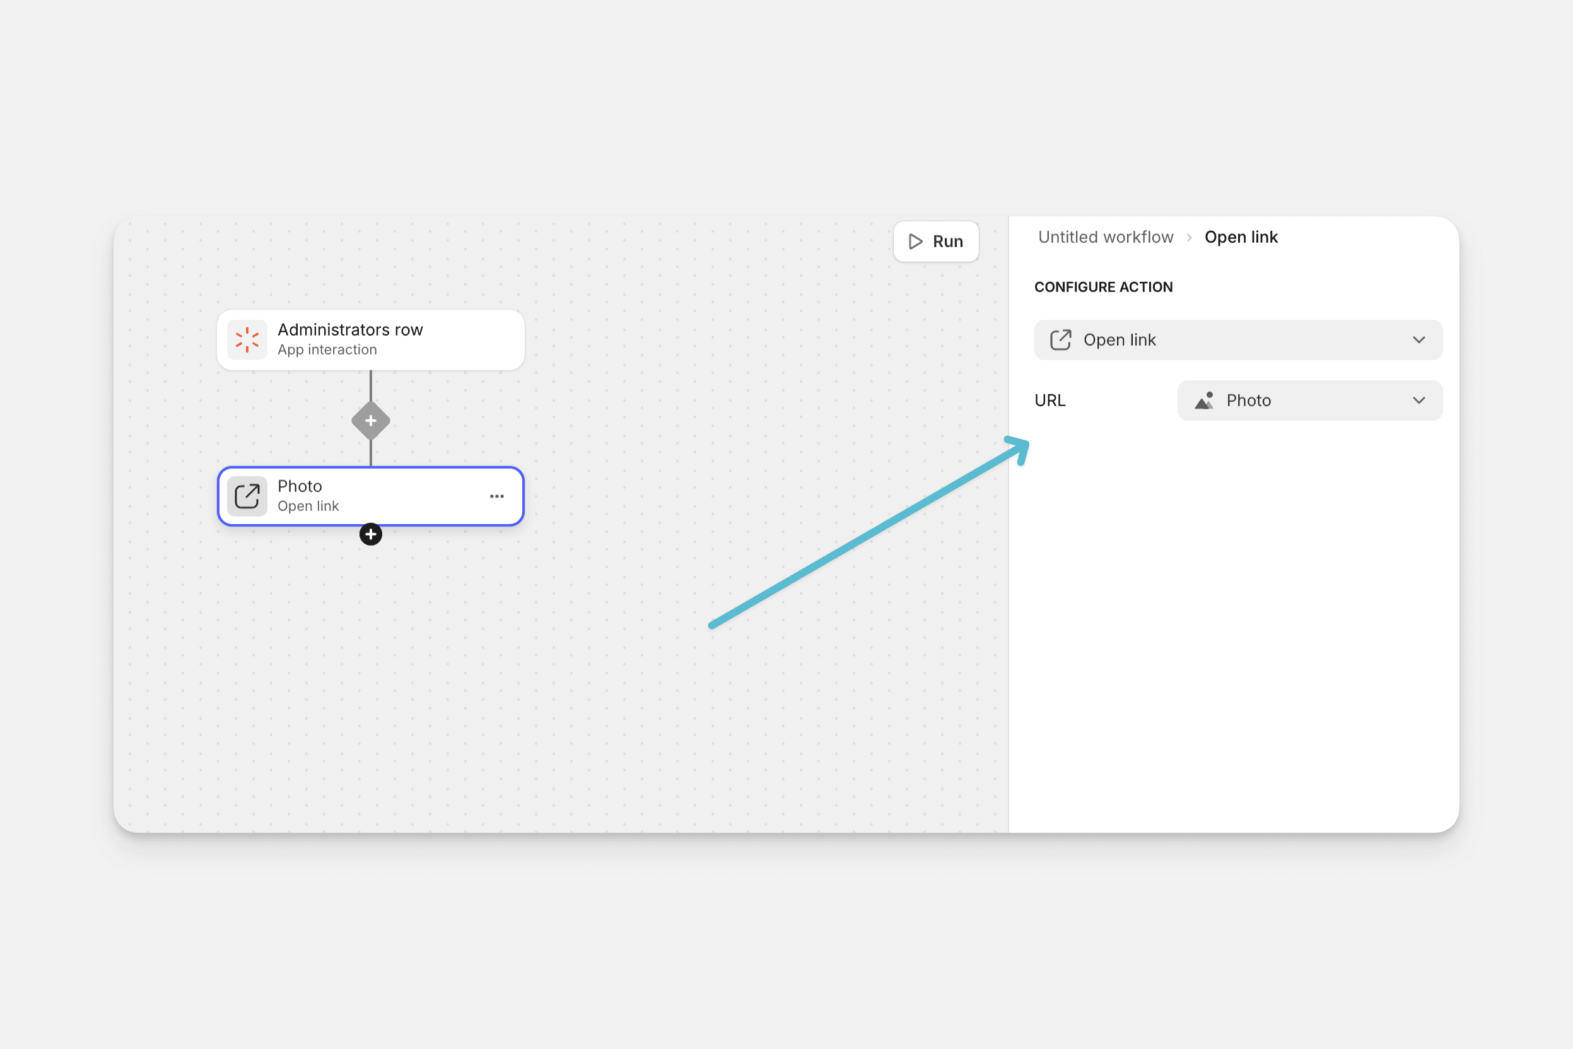Add a step with the black plus button
1573x1049 pixels.
tap(370, 534)
